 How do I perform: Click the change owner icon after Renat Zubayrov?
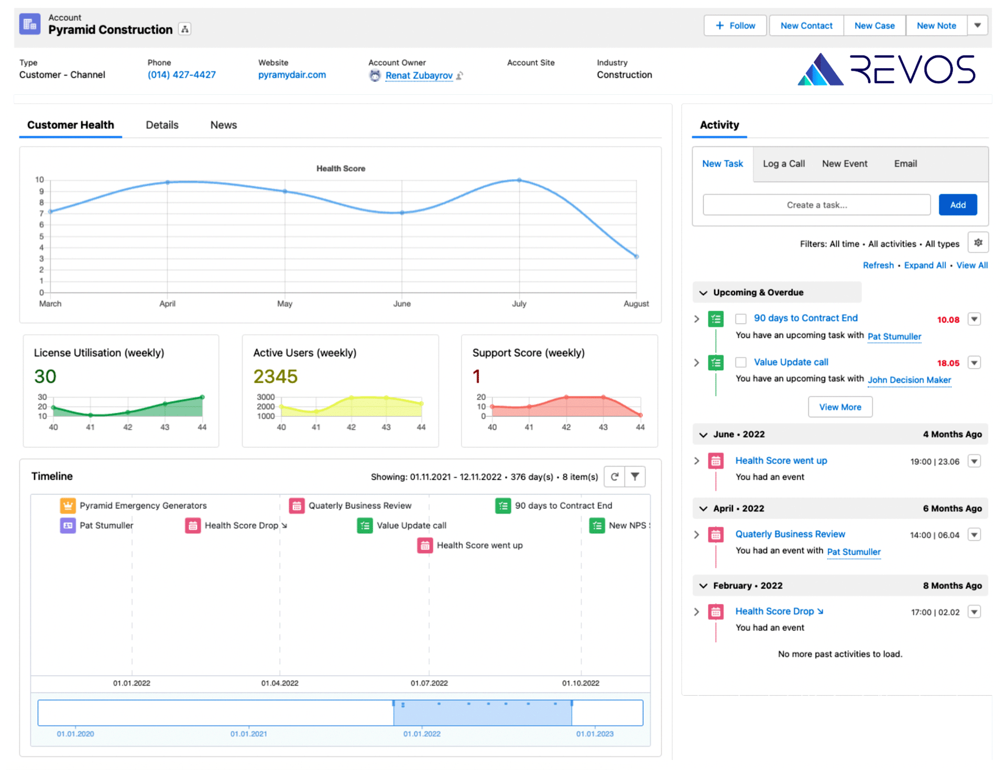coord(460,76)
